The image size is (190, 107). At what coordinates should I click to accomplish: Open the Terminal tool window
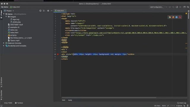point(19,103)
